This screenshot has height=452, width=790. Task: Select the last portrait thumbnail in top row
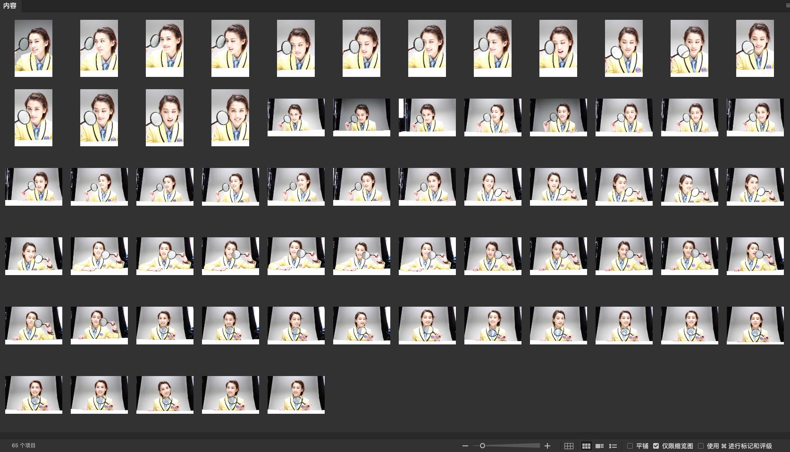[x=755, y=48]
